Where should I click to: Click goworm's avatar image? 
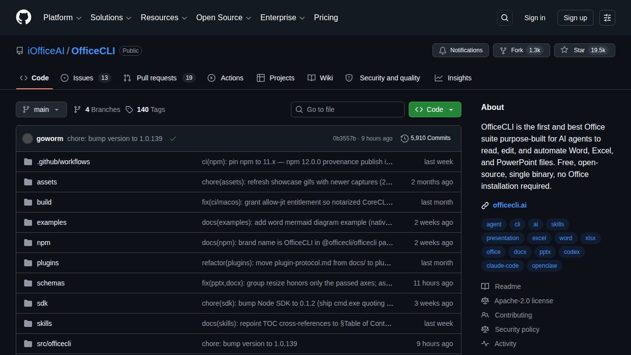tap(28, 139)
